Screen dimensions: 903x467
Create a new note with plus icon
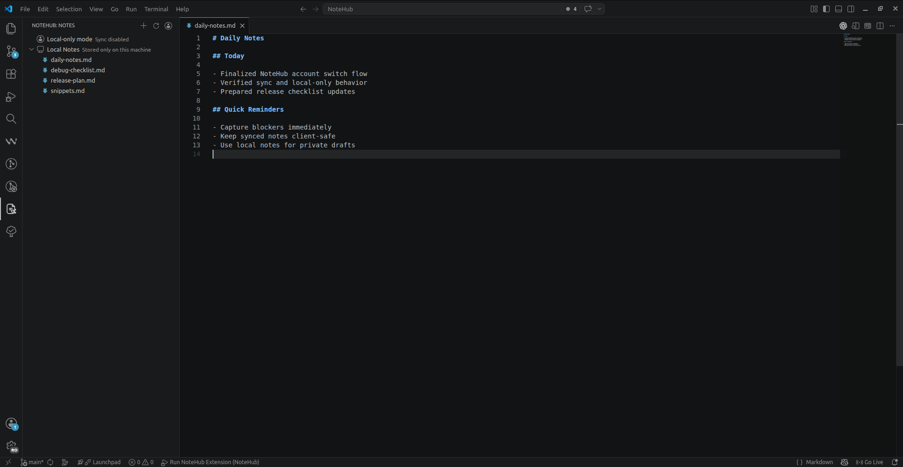143,26
